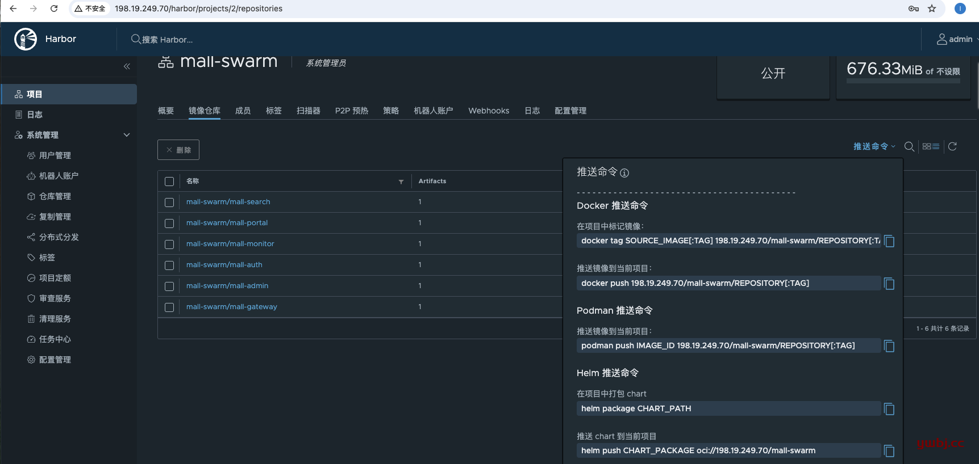This screenshot has height=464, width=979.
Task: Check the mall-swarm/mall-auth row checkbox
Action: pyautogui.click(x=169, y=265)
